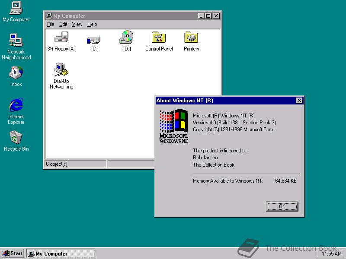Click the 6 object(s) status bar text
Viewport: 346px width, 259px height.
coord(57,164)
